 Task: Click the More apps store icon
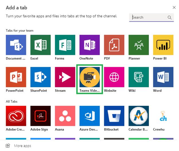click(8, 146)
